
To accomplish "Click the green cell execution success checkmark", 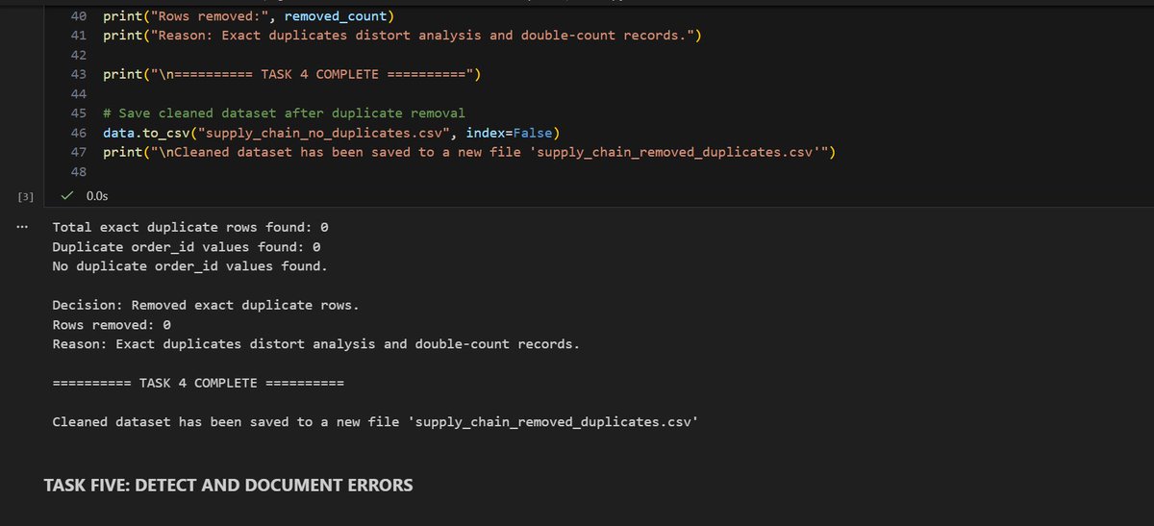I will click(x=66, y=196).
